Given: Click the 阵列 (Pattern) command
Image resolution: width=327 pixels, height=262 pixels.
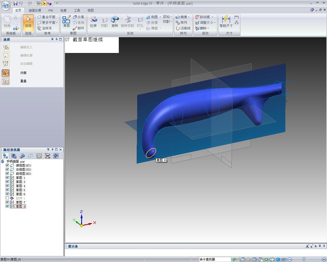Looking at the screenshot, I should point(182,23).
